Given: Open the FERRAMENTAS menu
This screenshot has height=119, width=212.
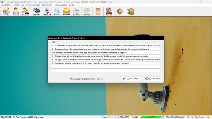Looking at the screenshot, I should [61, 5].
